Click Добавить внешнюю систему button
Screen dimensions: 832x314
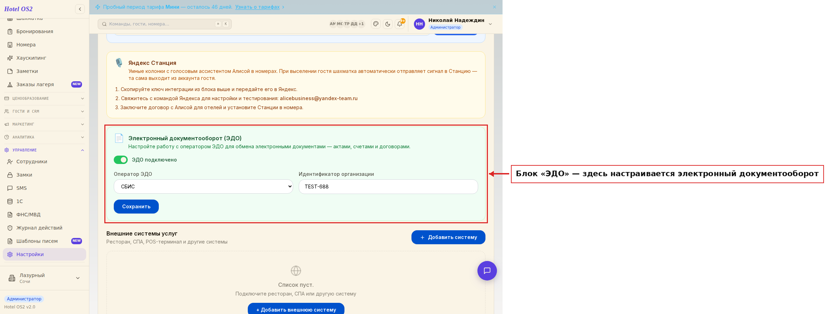pyautogui.click(x=296, y=309)
